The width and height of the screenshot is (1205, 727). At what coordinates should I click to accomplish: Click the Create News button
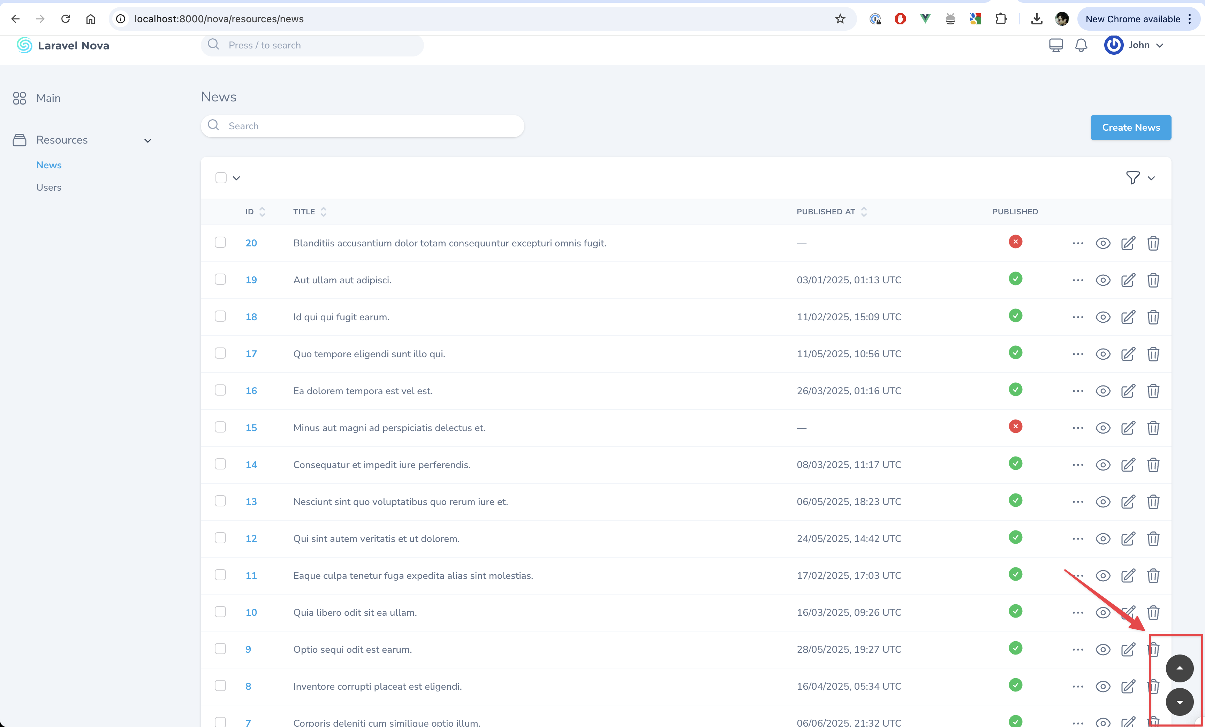pyautogui.click(x=1130, y=128)
